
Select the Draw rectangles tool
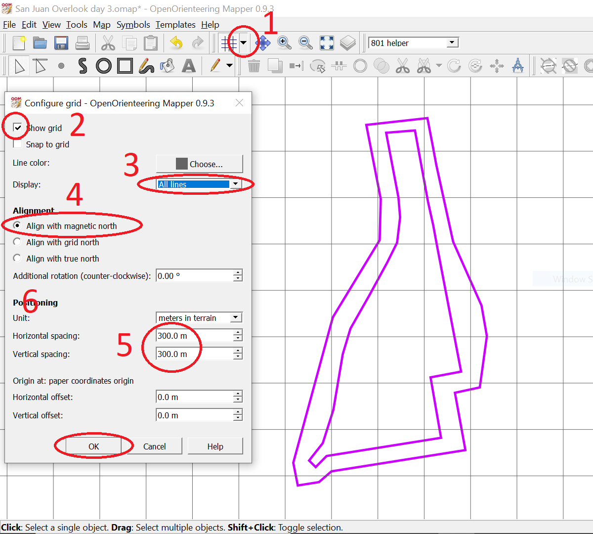click(125, 66)
